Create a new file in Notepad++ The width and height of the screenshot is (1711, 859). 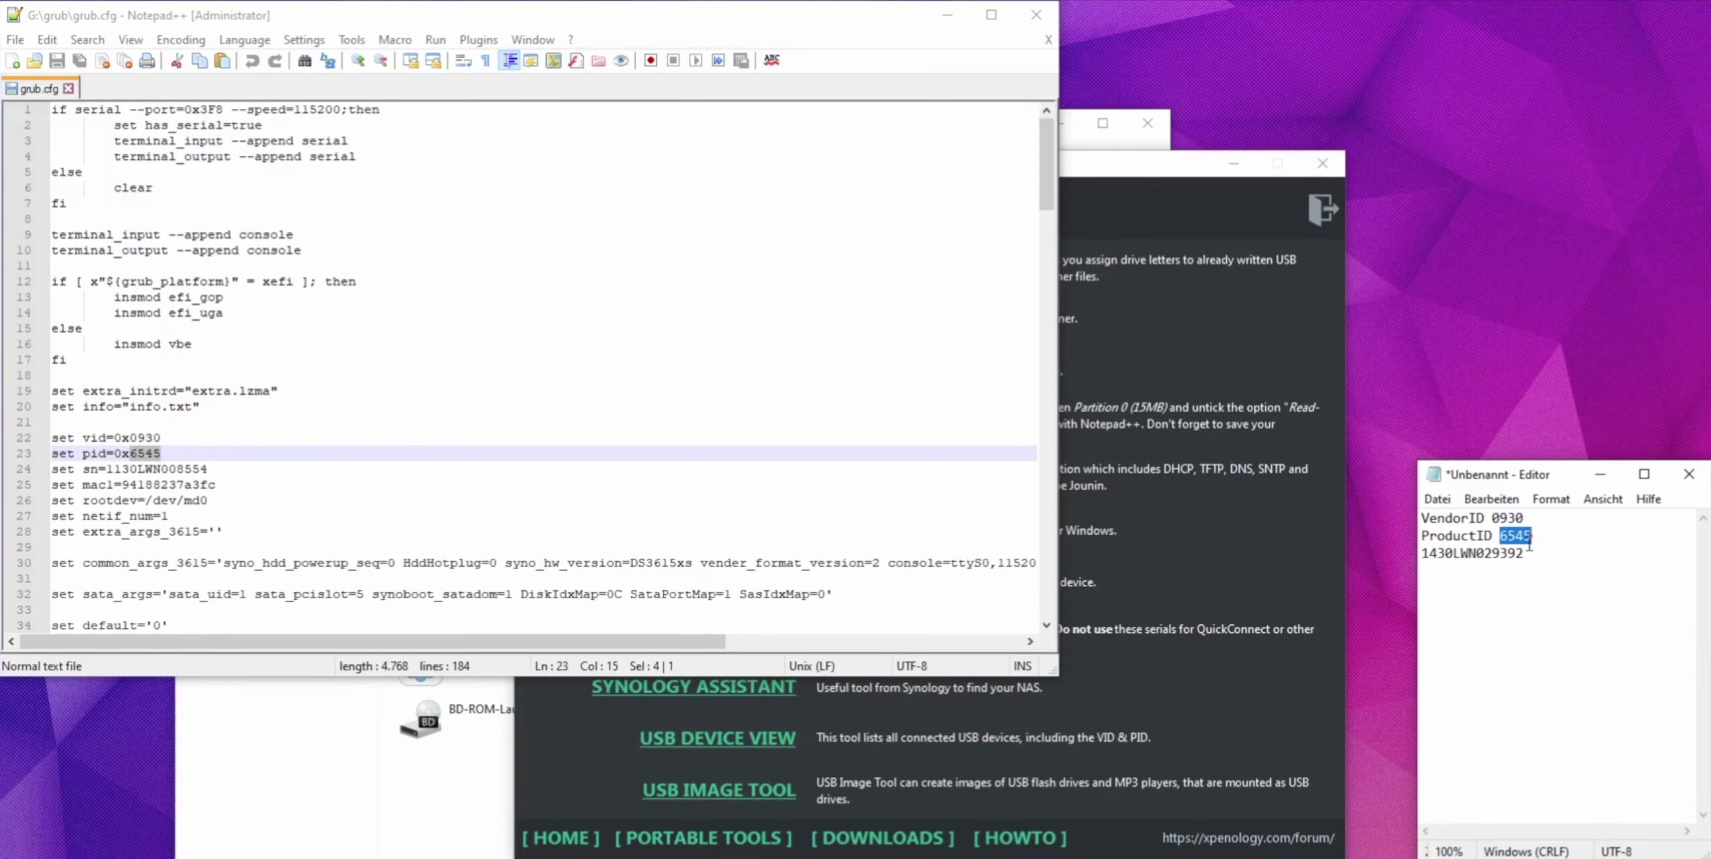tap(13, 61)
